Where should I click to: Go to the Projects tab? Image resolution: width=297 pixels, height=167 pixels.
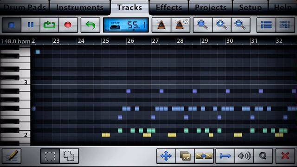[x=211, y=7]
